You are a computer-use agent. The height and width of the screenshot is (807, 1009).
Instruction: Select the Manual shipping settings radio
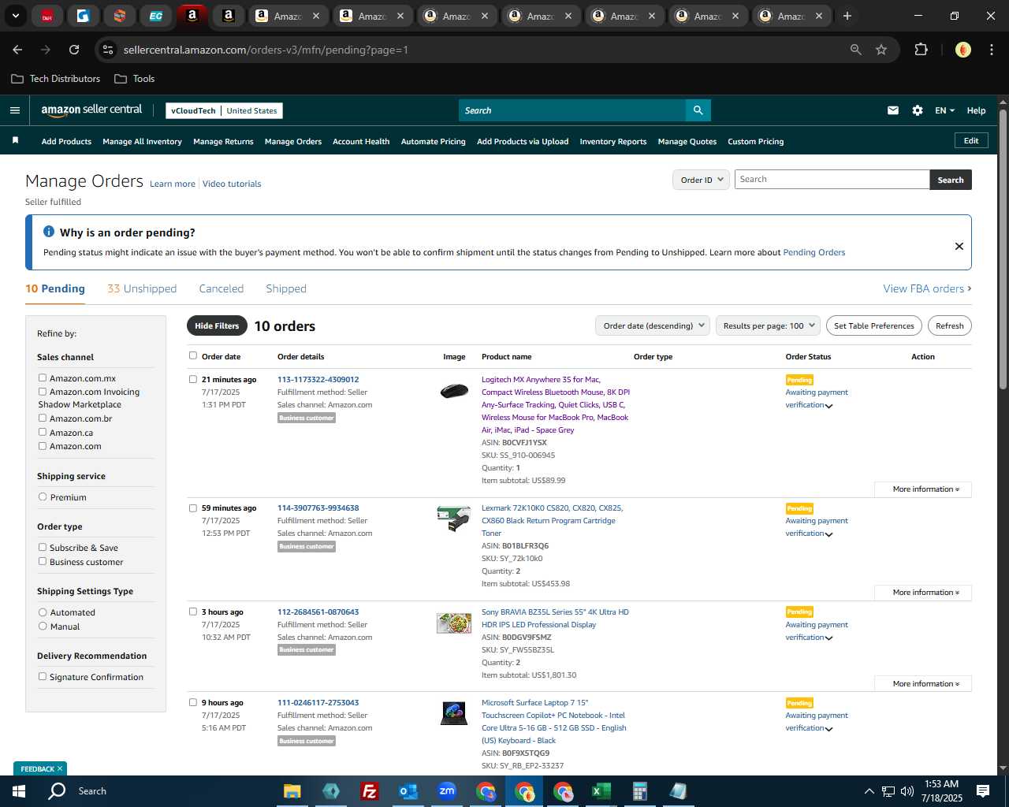pyautogui.click(x=43, y=627)
